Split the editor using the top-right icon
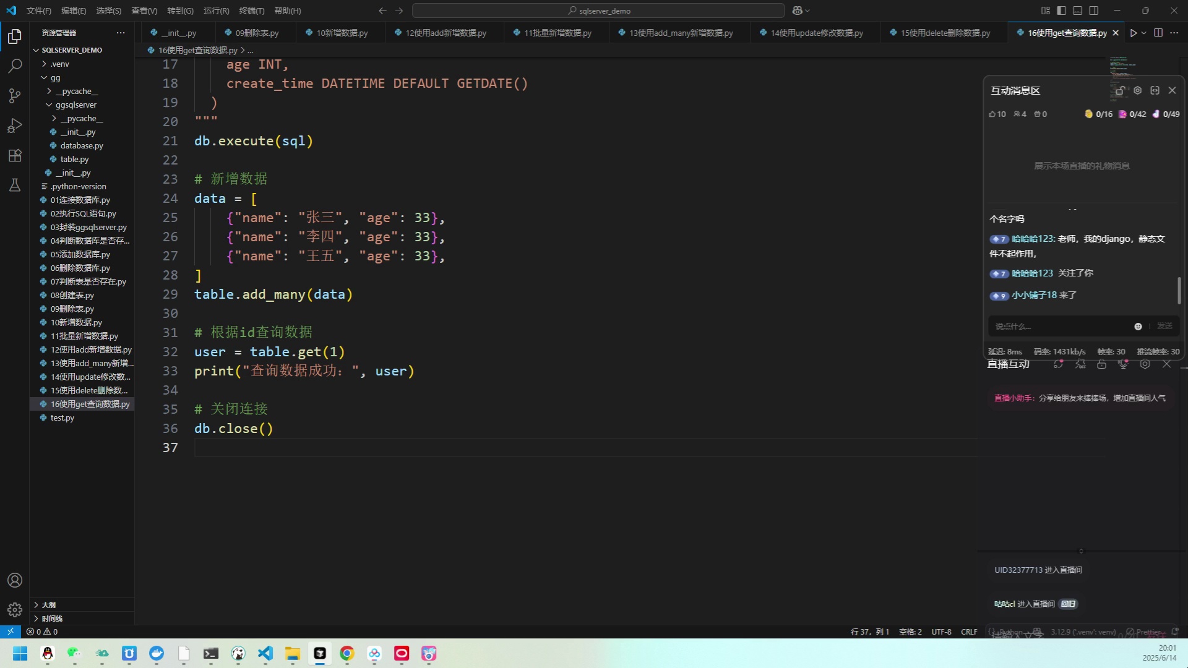1188x668 pixels. (1158, 33)
